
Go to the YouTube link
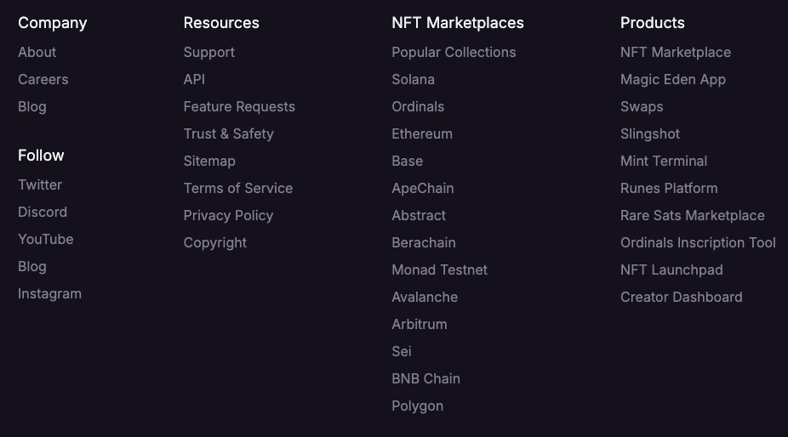tap(46, 239)
